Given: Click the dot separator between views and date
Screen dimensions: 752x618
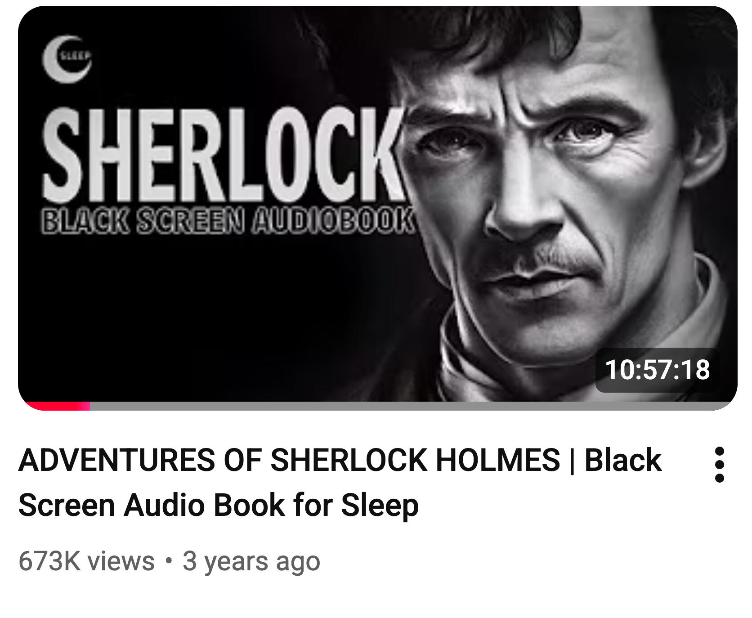Looking at the screenshot, I should click(169, 561).
